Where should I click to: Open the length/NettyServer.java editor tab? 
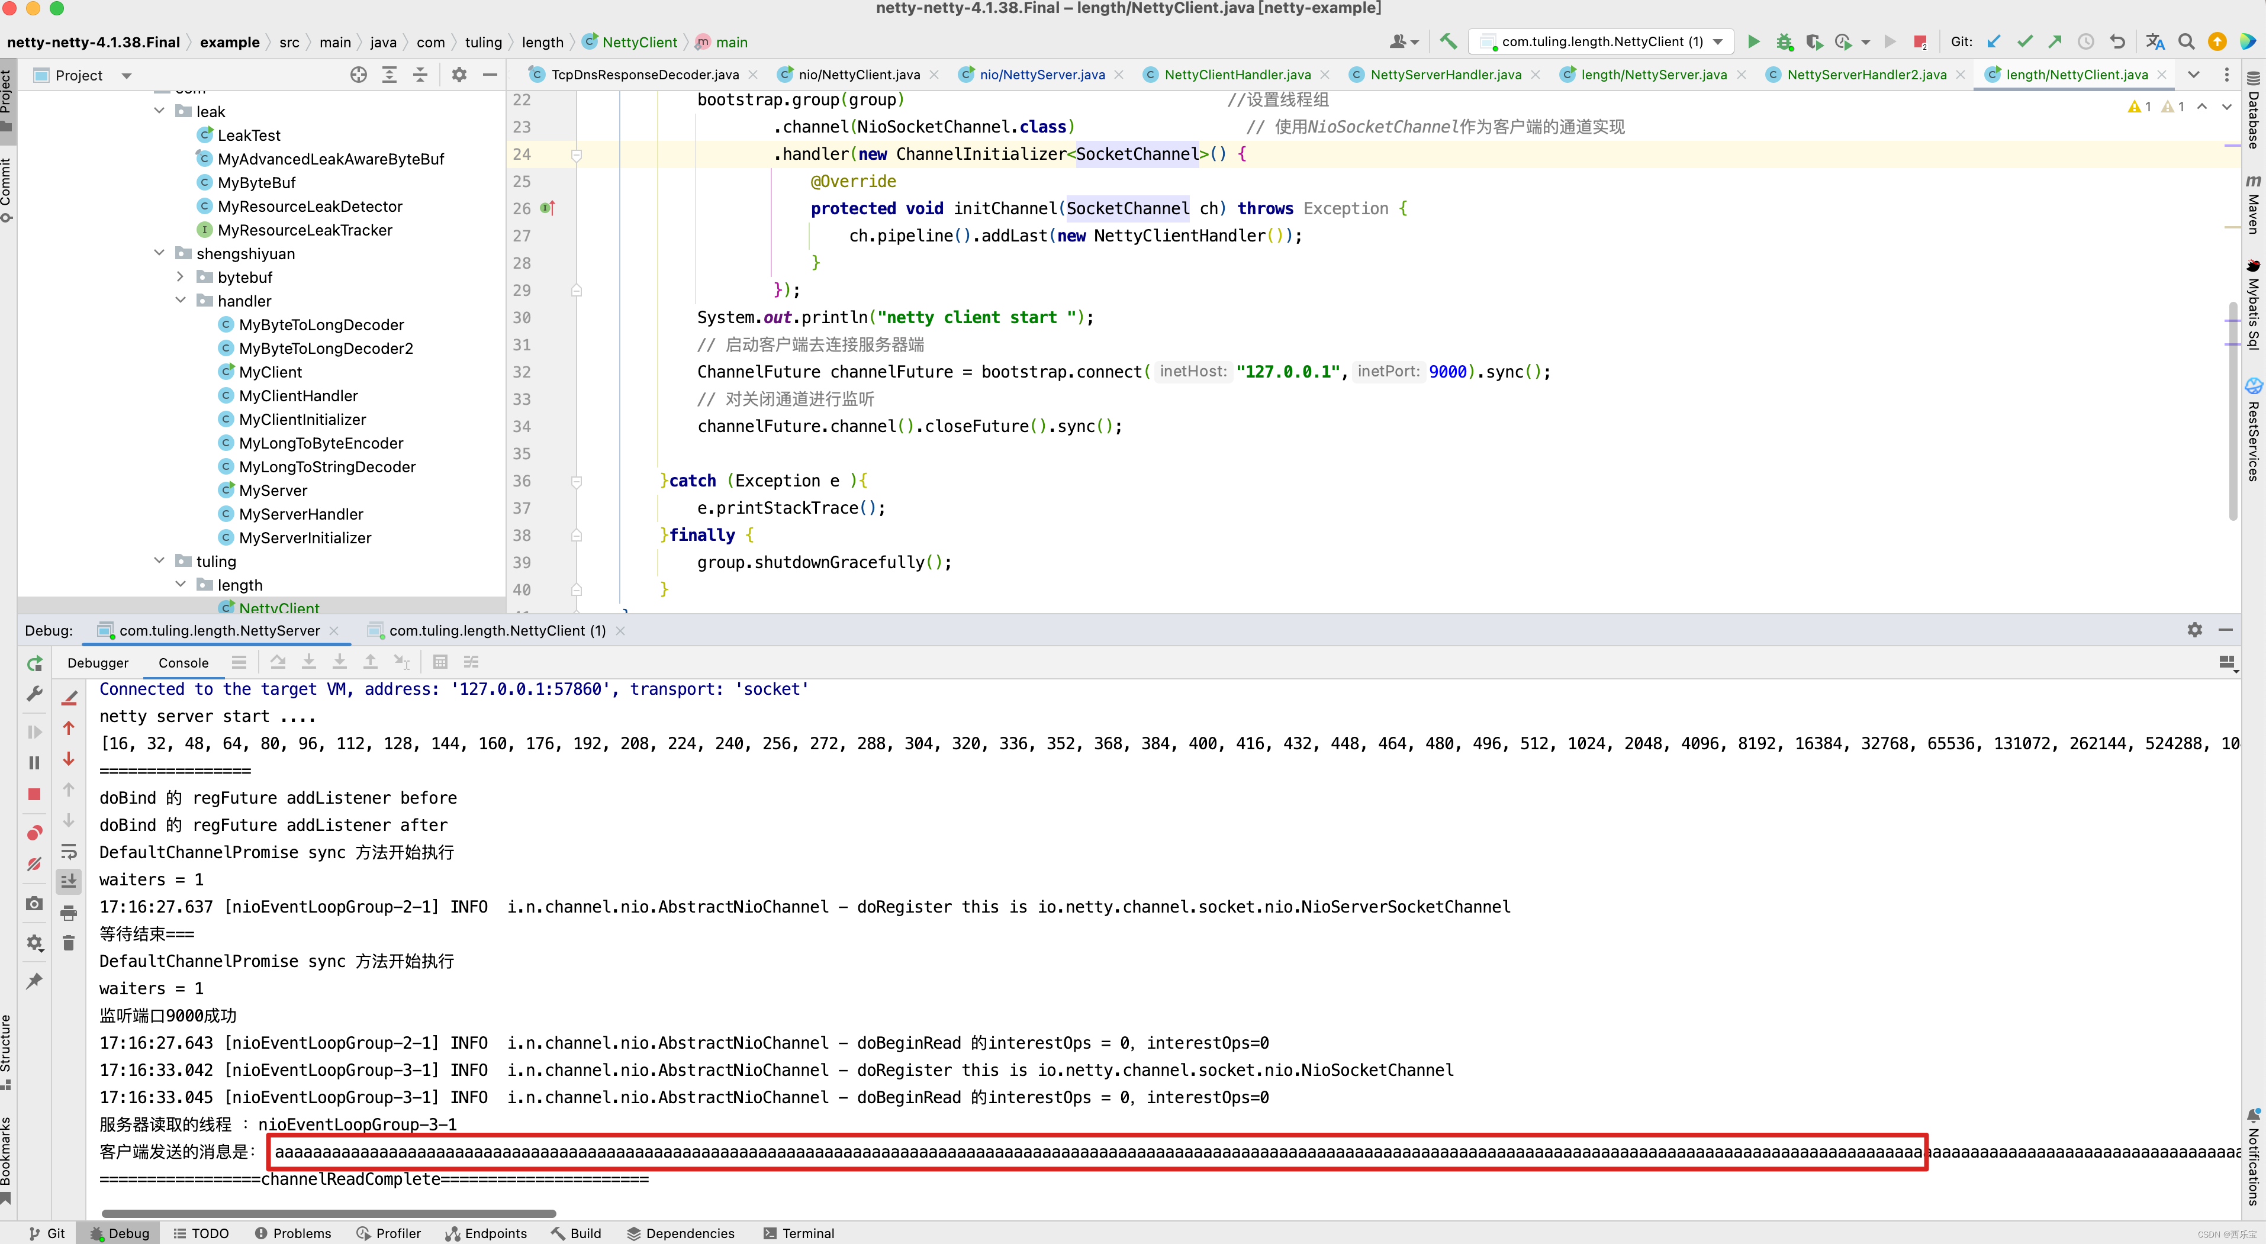[x=1653, y=75]
